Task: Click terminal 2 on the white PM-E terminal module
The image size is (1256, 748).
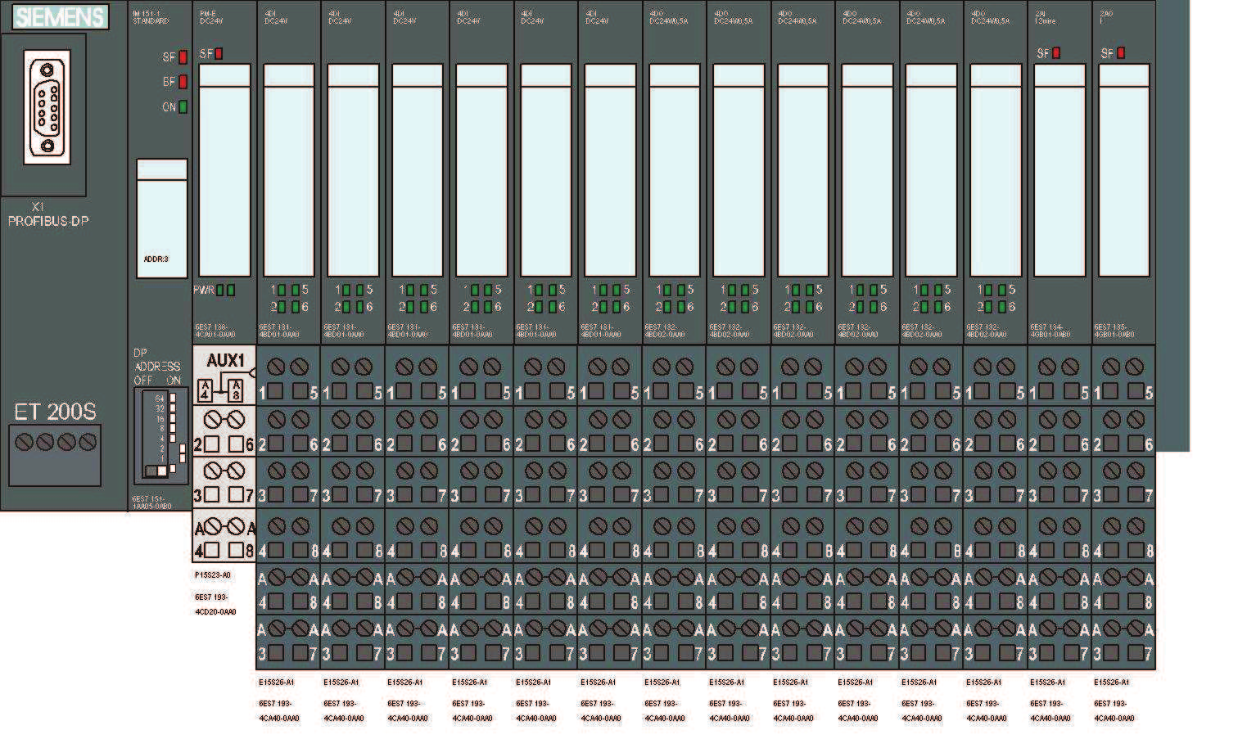Action: 211,444
